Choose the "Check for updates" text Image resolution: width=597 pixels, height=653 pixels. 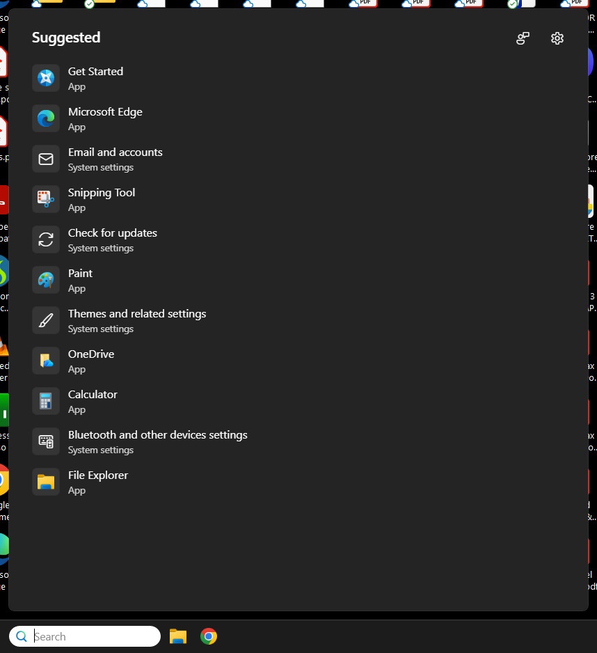(x=113, y=233)
